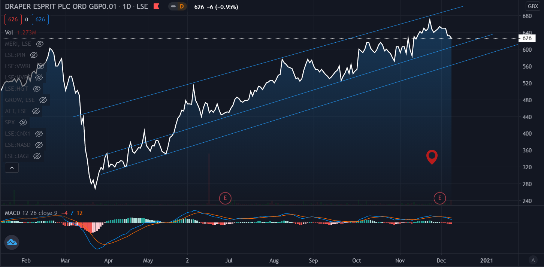544x267 pixels.
Task: Select the Vol indicator label
Action: pos(9,33)
